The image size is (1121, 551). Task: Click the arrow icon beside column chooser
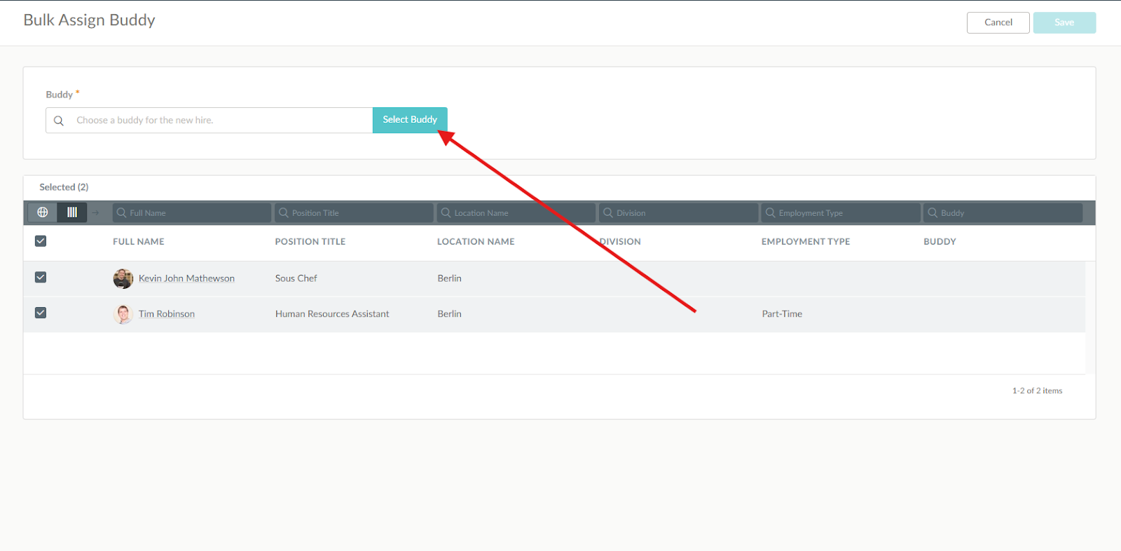pos(96,212)
